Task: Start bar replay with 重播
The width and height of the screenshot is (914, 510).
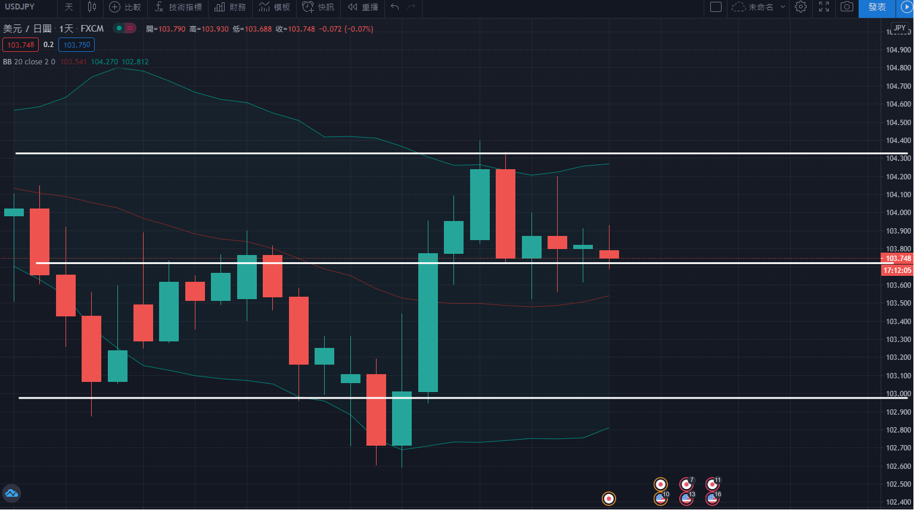Action: pyautogui.click(x=363, y=7)
